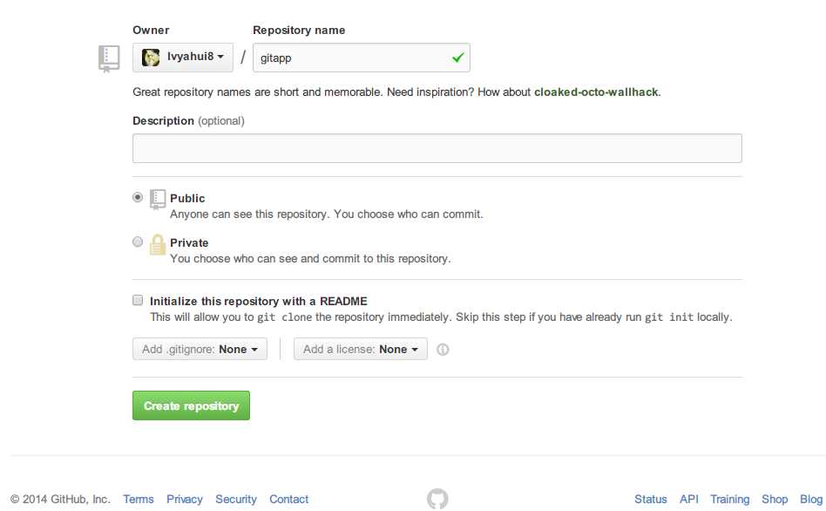Viewport: 826px width, 511px height.
Task: Open the Security footer link
Action: pyautogui.click(x=236, y=499)
